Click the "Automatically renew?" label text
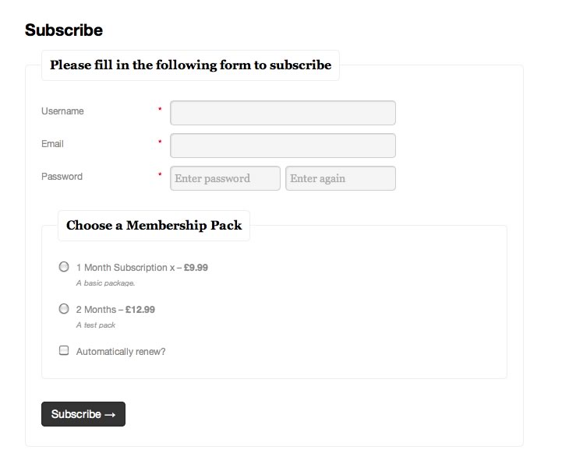 click(x=121, y=352)
